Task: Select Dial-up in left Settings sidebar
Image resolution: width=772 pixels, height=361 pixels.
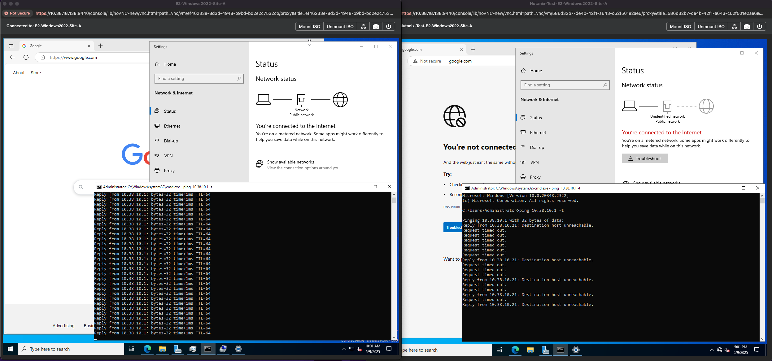Action: 199,141
